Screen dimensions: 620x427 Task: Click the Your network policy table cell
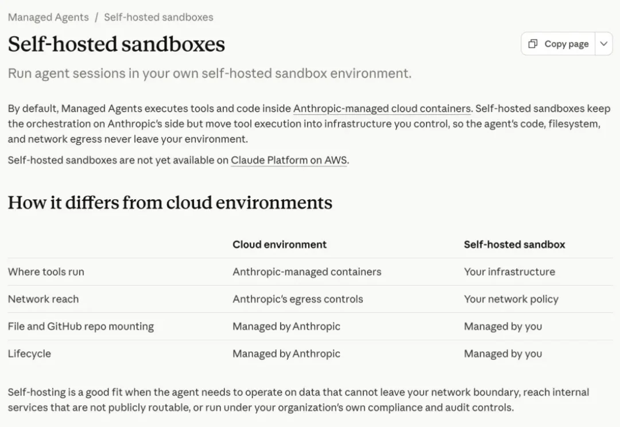pyautogui.click(x=511, y=299)
